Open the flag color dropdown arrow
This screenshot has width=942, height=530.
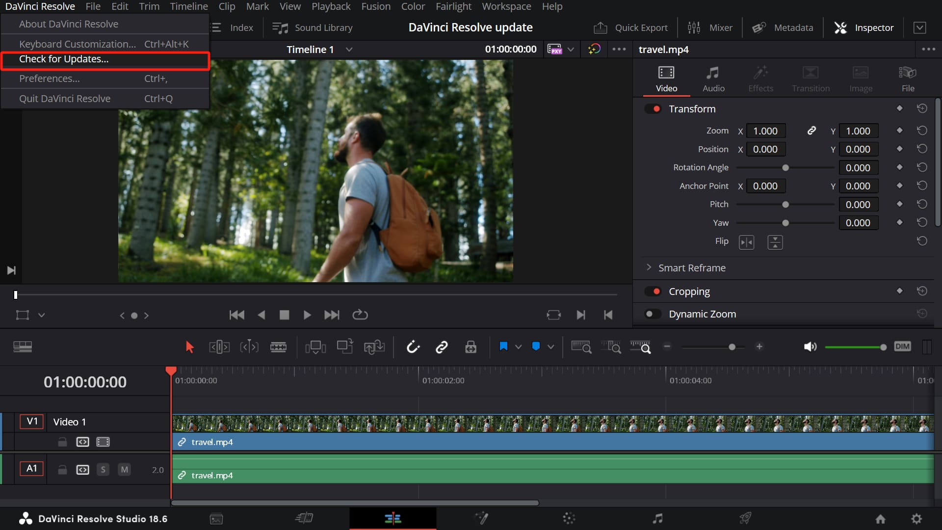pos(518,347)
